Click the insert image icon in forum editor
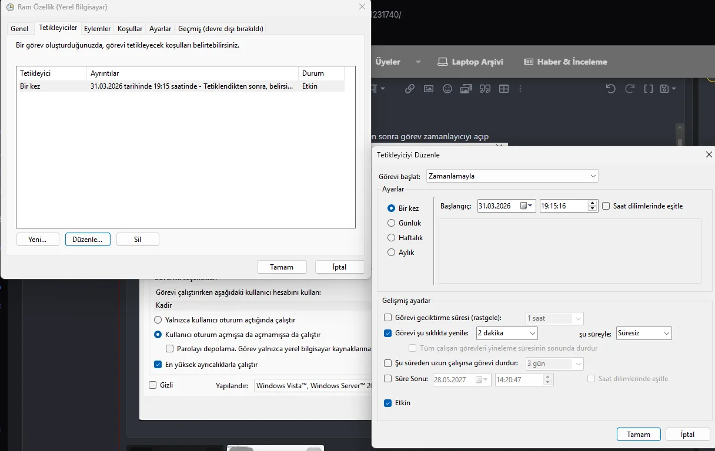 click(429, 89)
